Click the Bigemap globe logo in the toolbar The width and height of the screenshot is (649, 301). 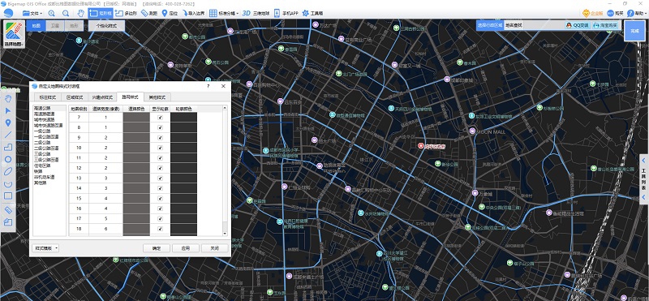8,13
